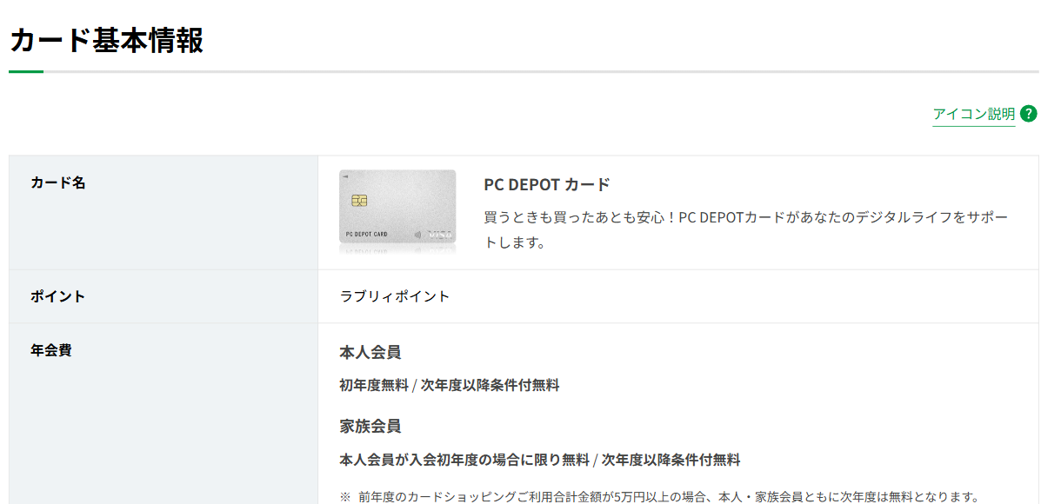Click the card description starting 買うときも買ったあとも安心
This screenshot has height=504, width=1061.
click(x=746, y=229)
